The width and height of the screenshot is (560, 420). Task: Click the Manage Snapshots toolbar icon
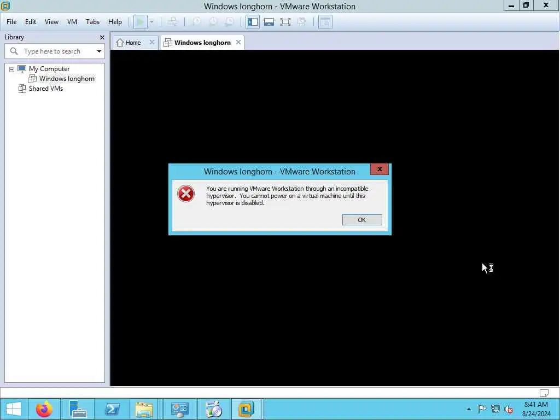pyautogui.click(x=229, y=22)
